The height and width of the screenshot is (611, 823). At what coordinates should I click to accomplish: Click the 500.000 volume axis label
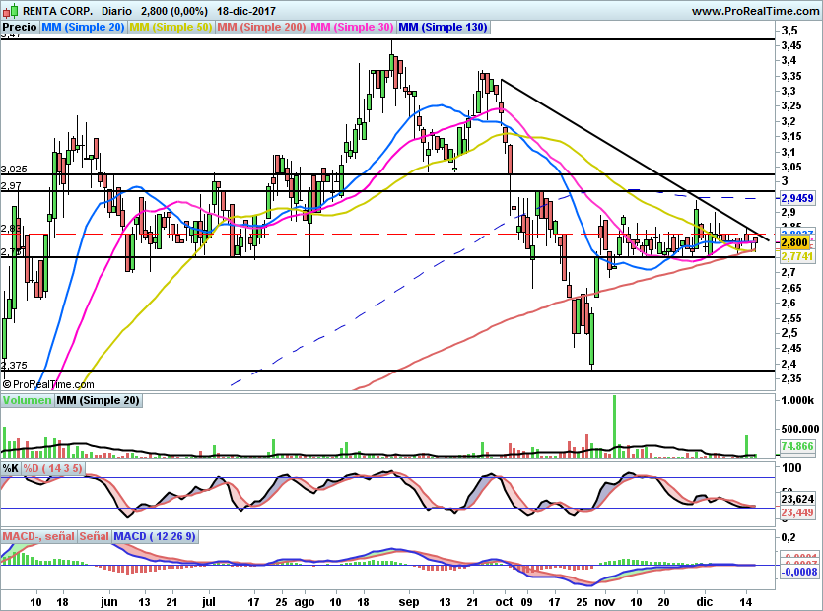[x=800, y=429]
